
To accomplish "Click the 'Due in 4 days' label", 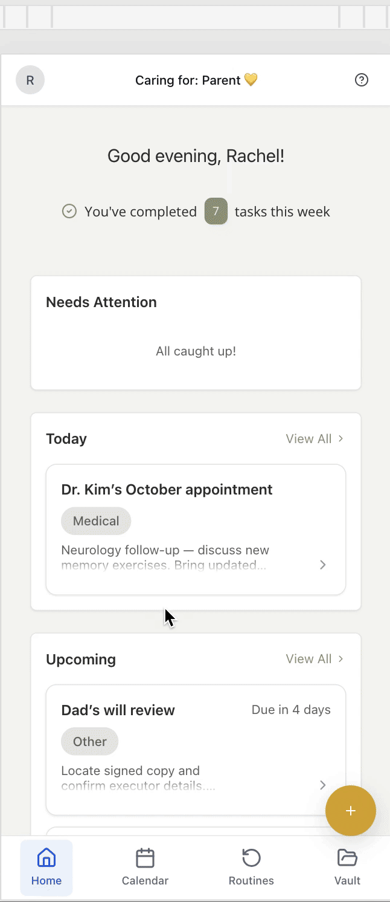I will pos(291,710).
